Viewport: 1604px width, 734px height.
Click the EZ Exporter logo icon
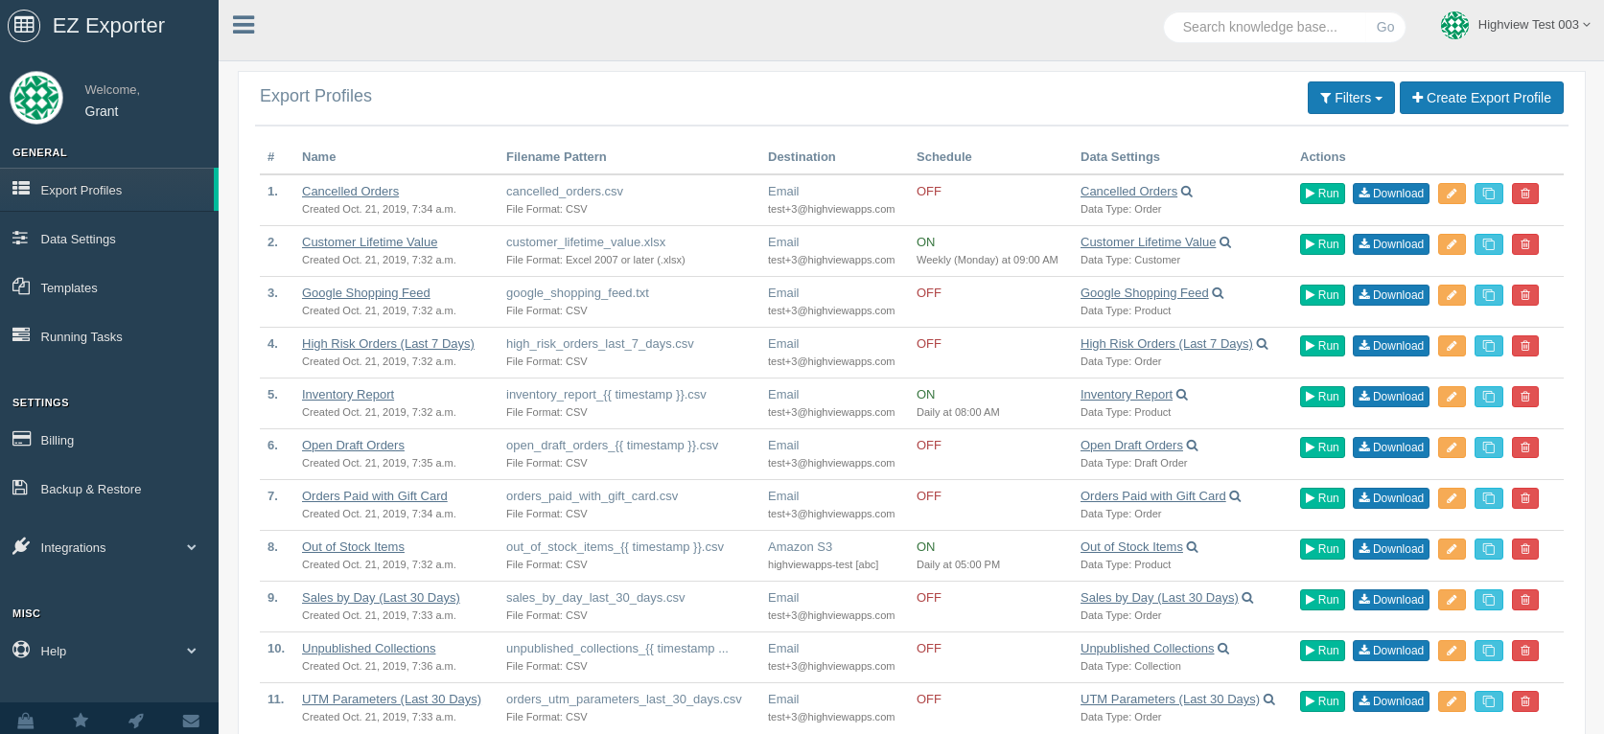[24, 25]
